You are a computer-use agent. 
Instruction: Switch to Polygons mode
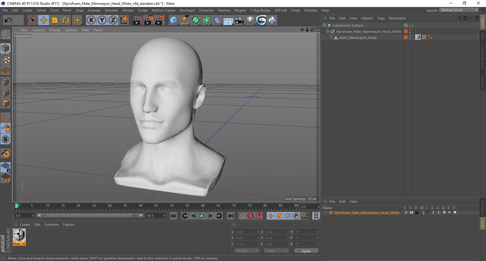point(5,103)
